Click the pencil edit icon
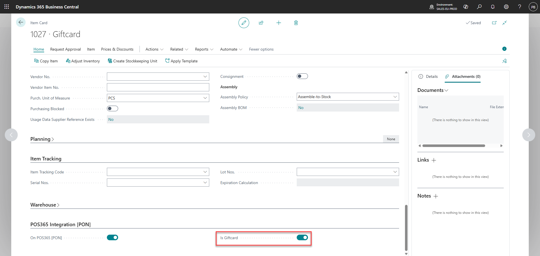 tap(244, 23)
